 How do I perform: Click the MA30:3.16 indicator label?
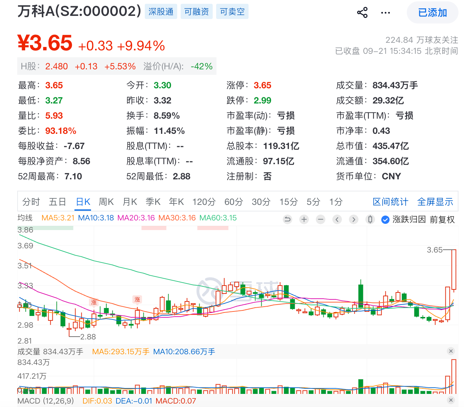click(177, 218)
